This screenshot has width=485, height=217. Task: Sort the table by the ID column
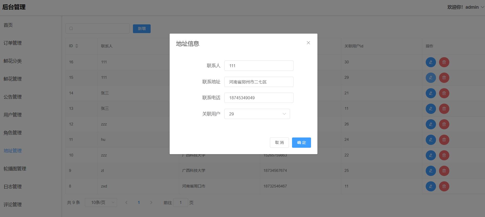(x=76, y=46)
